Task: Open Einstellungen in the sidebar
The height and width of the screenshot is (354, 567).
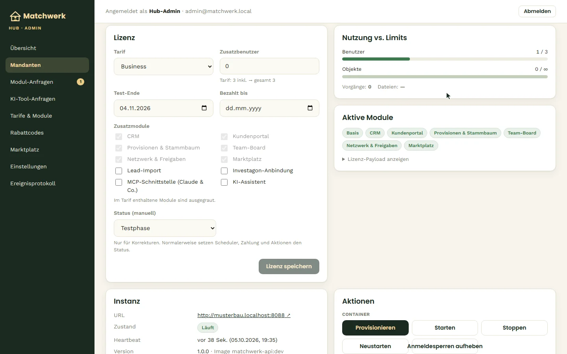Action: (x=47, y=166)
